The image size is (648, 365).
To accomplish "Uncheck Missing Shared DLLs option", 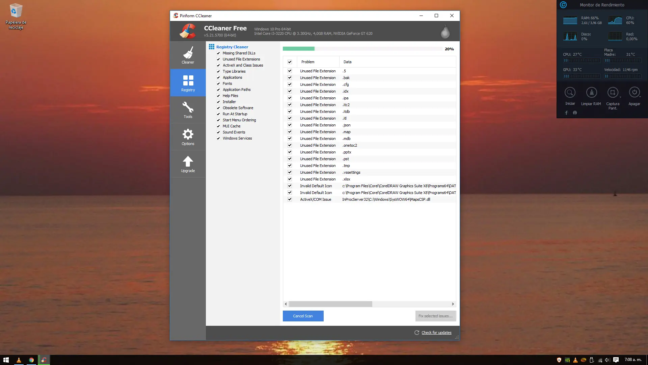I will point(218,53).
